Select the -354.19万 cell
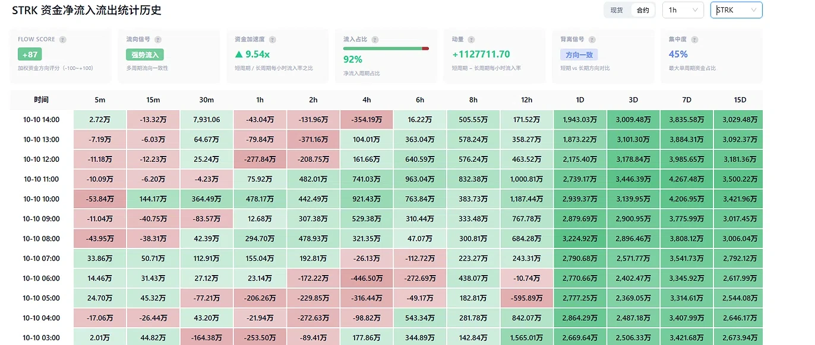 click(x=367, y=120)
